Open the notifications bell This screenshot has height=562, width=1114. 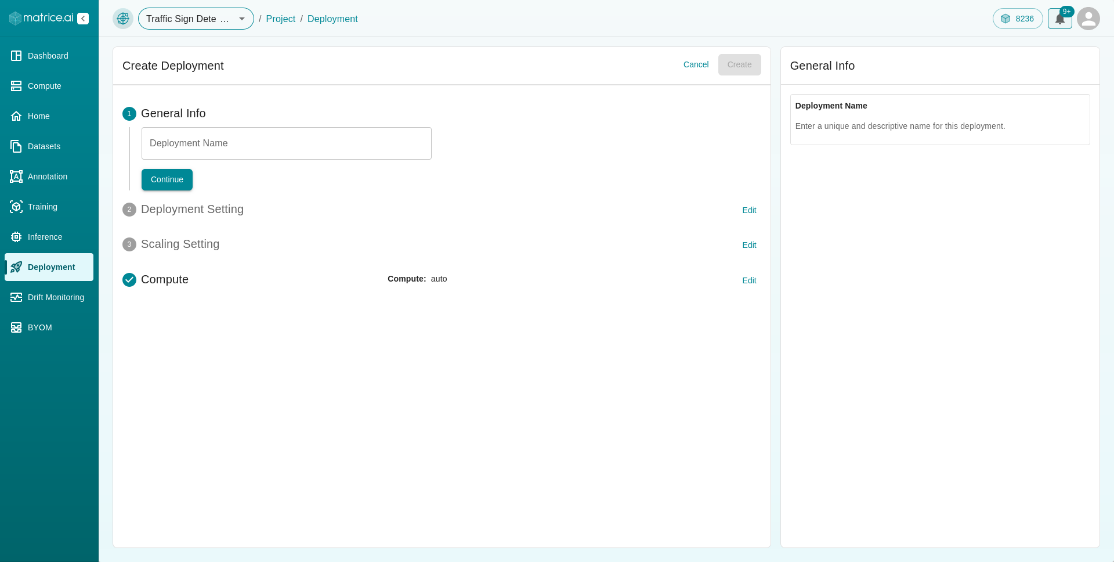[x=1059, y=19]
